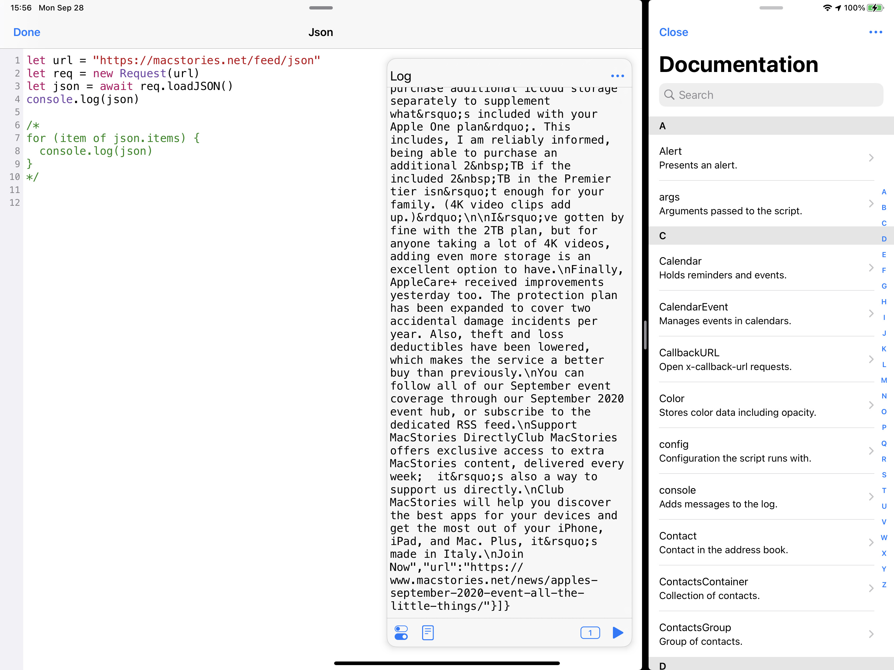
Task: Close the Documentation panel
Action: tap(673, 32)
